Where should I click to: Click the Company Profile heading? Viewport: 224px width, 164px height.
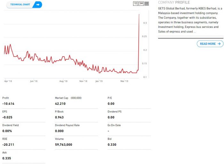pyautogui.click(x=174, y=2)
